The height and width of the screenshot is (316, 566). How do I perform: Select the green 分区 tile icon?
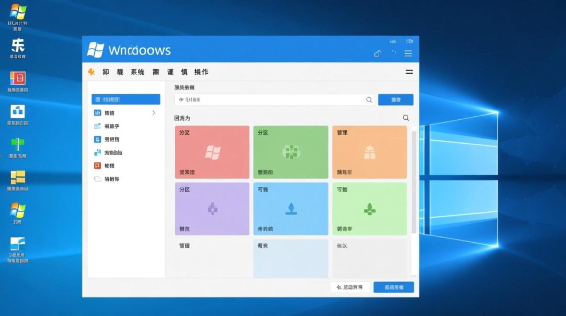tap(290, 152)
